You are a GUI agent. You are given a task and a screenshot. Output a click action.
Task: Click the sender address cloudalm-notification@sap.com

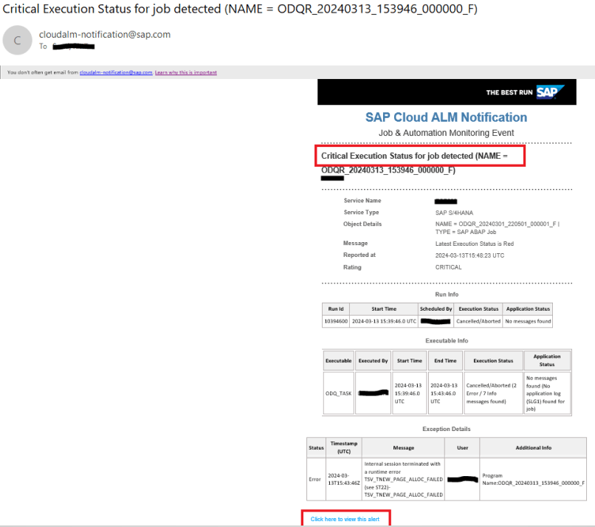(x=105, y=35)
